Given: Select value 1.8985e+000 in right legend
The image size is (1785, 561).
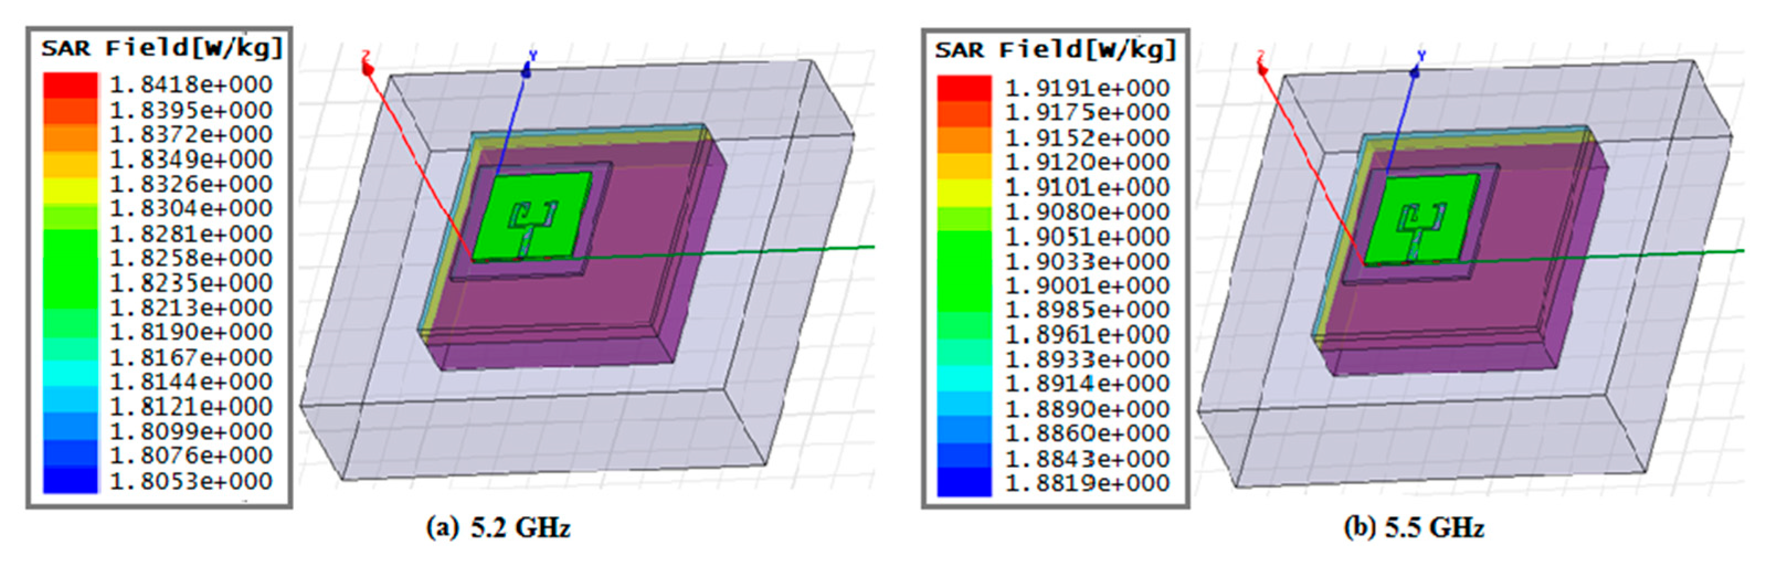Looking at the screenshot, I should coord(1087,309).
